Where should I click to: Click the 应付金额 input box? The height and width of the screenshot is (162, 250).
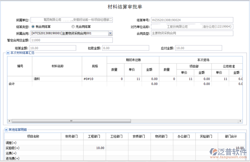point(198,48)
